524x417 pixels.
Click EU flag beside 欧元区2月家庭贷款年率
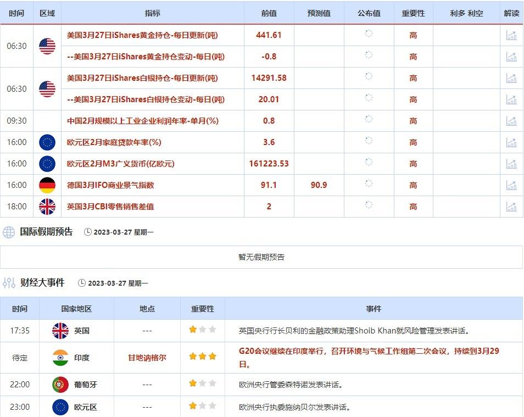click(x=47, y=142)
